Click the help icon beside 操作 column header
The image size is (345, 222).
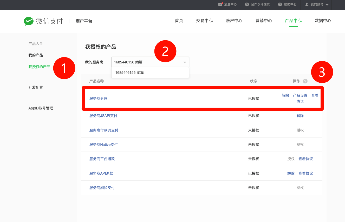pos(305,81)
